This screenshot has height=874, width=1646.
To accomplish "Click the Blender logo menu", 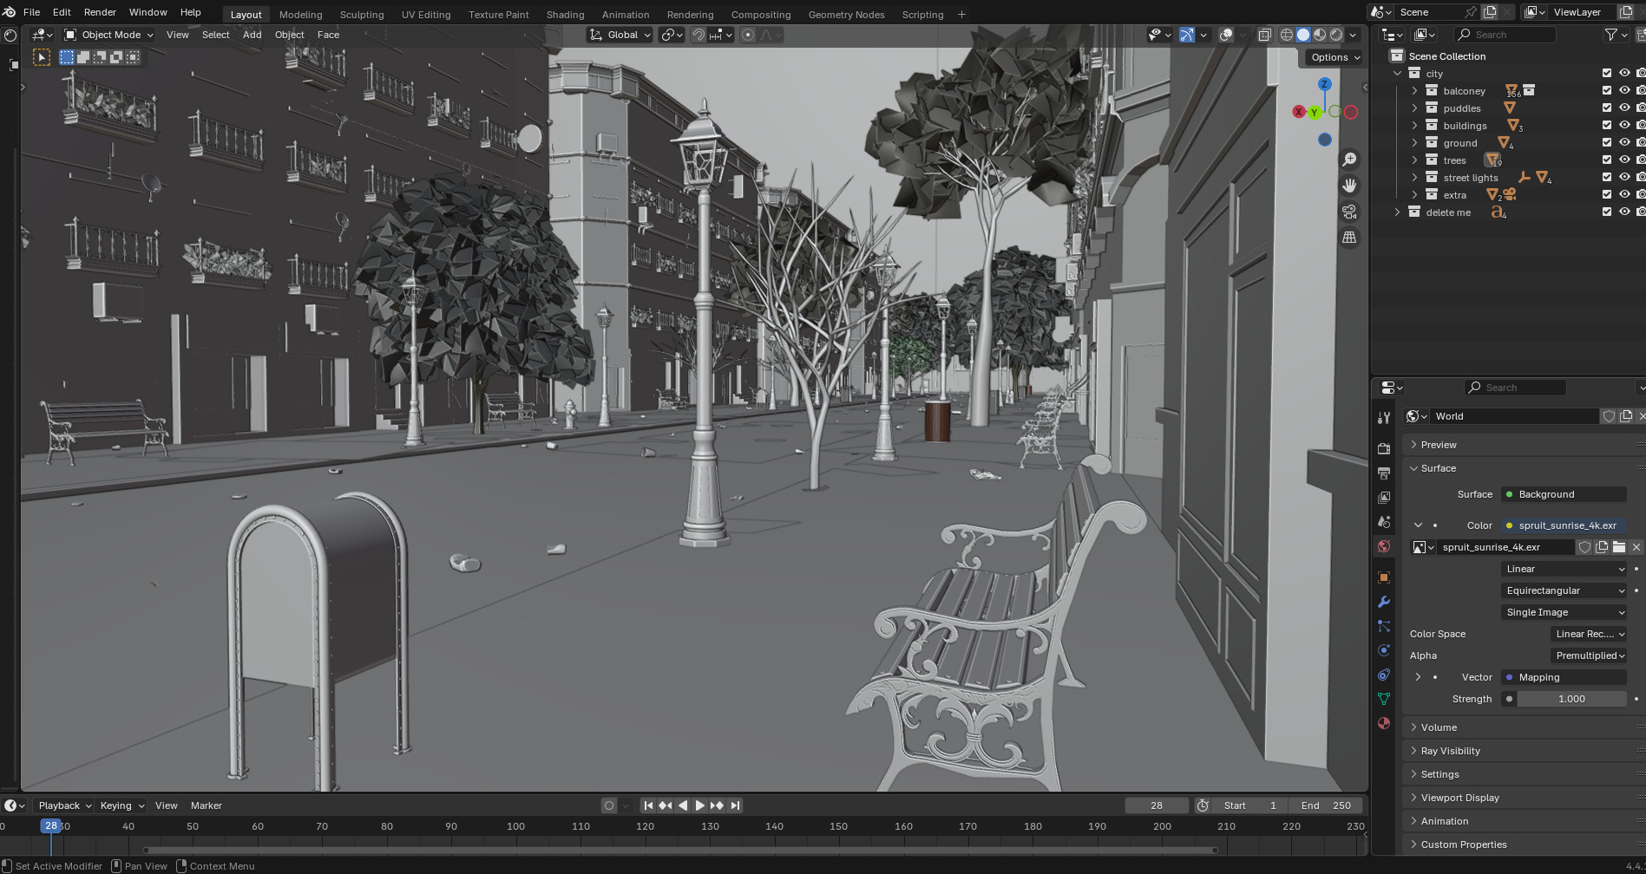I will [10, 12].
